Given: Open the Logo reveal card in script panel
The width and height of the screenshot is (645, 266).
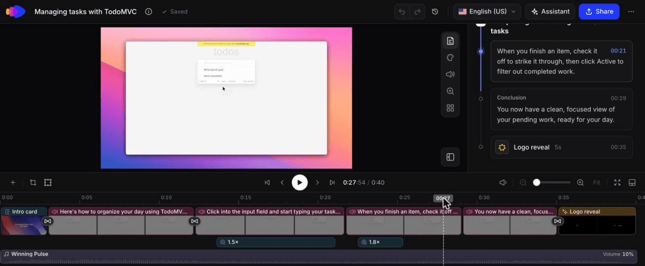Looking at the screenshot, I should pyautogui.click(x=561, y=147).
